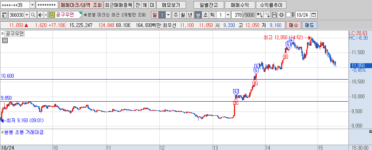Image resolution: width=372 pixels, height=150 pixels.
Task: Click the window layout icon before stock code
Action: tap(4, 15)
